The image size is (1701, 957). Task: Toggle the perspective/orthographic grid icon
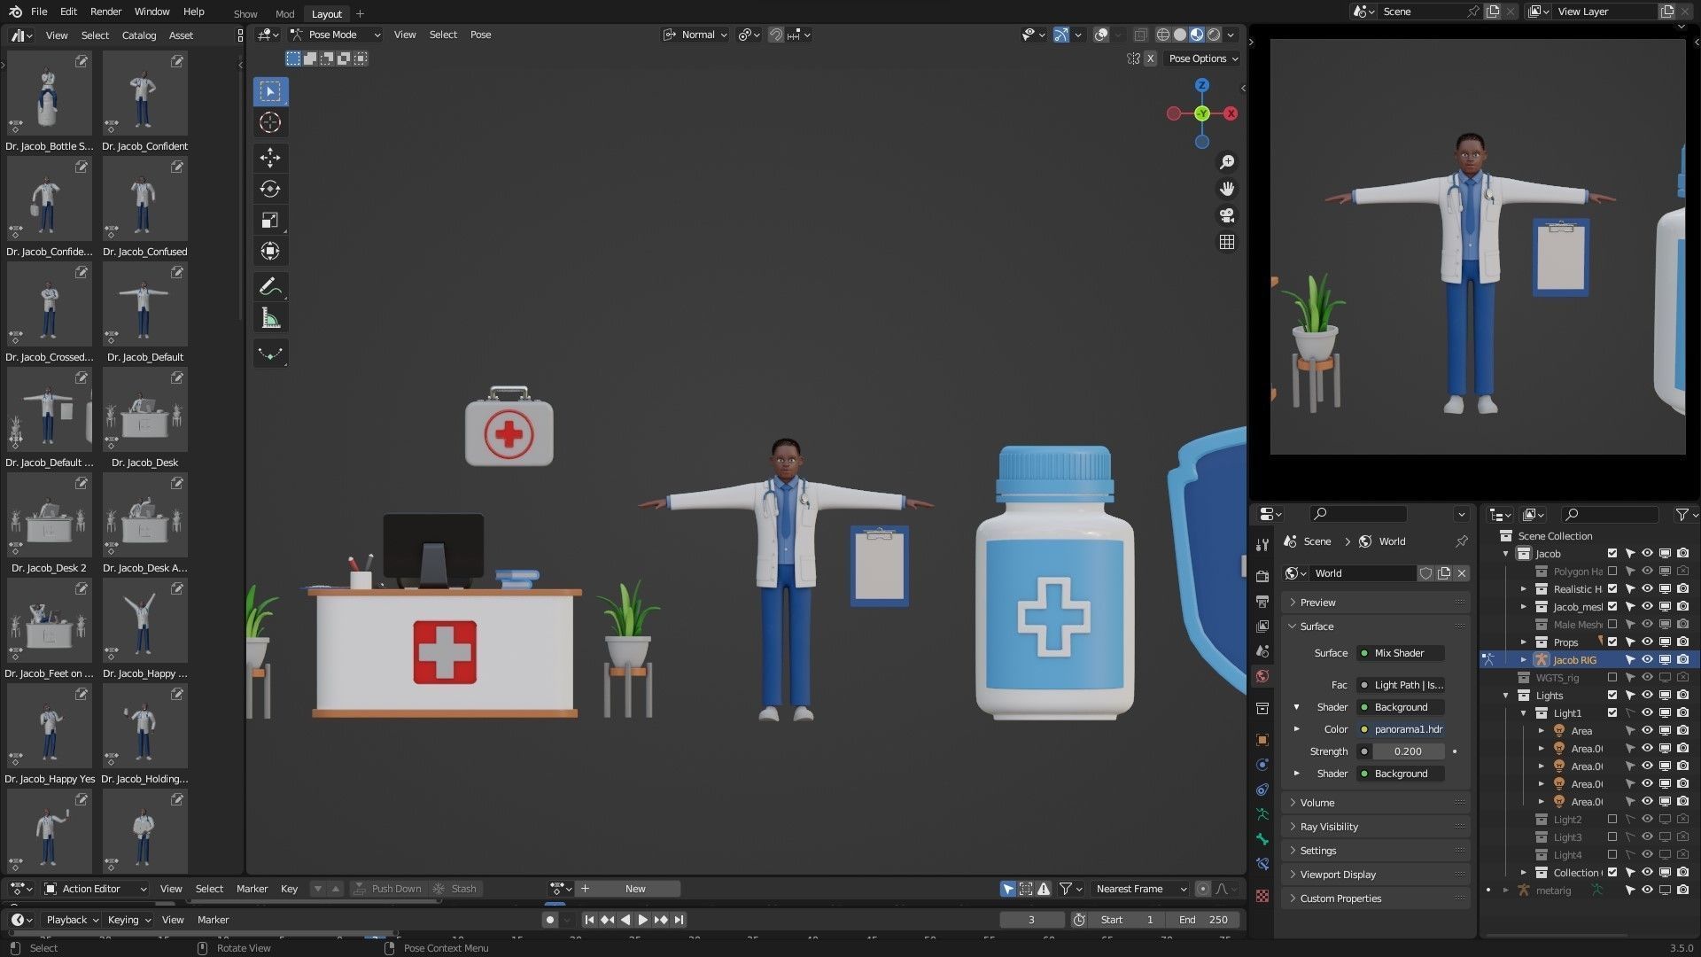1227,242
